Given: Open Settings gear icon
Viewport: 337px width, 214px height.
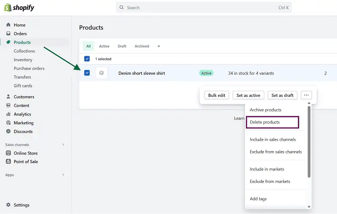Looking at the screenshot, I should 8,205.
